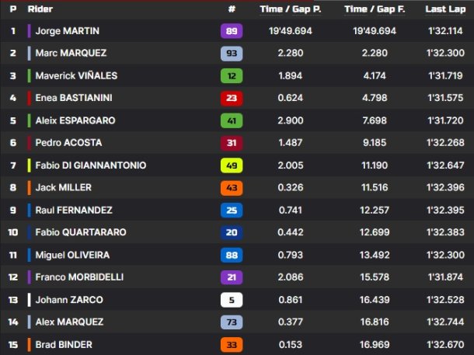Viewport: 474px width, 355px height.
Task: Click the # column header
Action: [x=232, y=9]
